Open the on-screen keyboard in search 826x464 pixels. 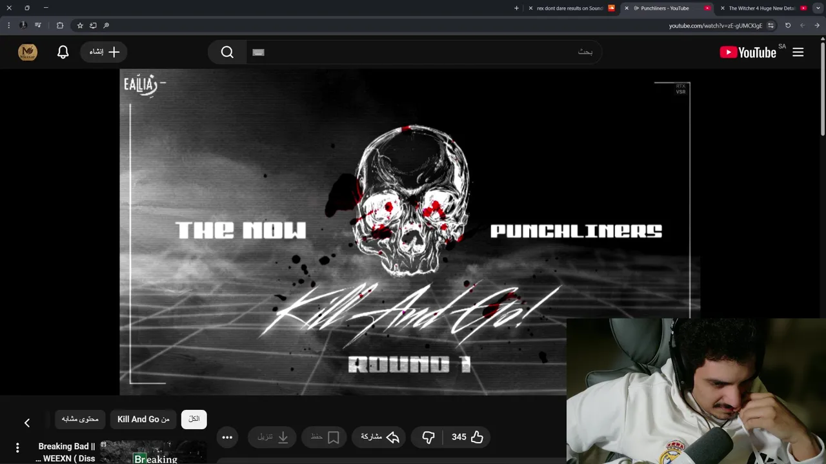(x=259, y=52)
